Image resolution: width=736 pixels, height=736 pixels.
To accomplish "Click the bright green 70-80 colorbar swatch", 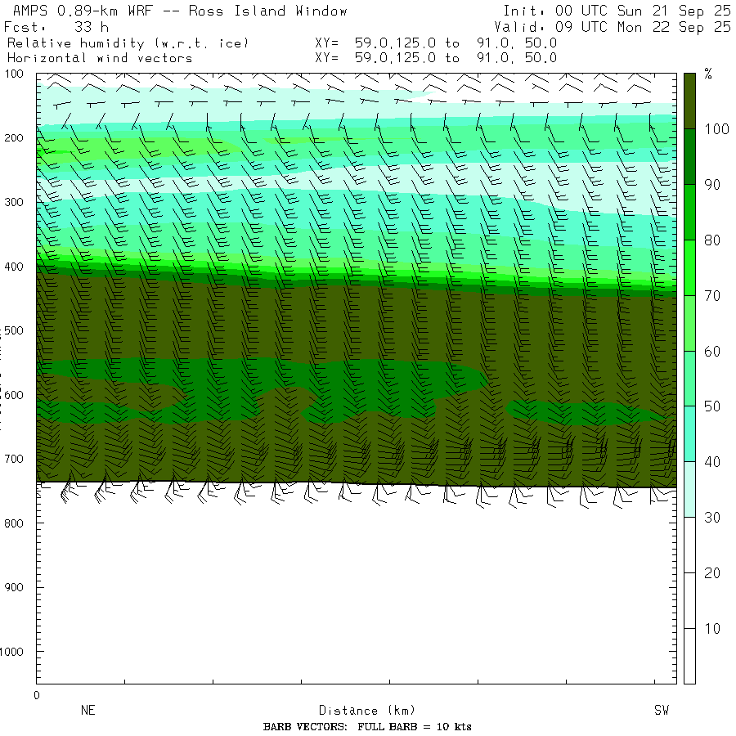I will (689, 267).
